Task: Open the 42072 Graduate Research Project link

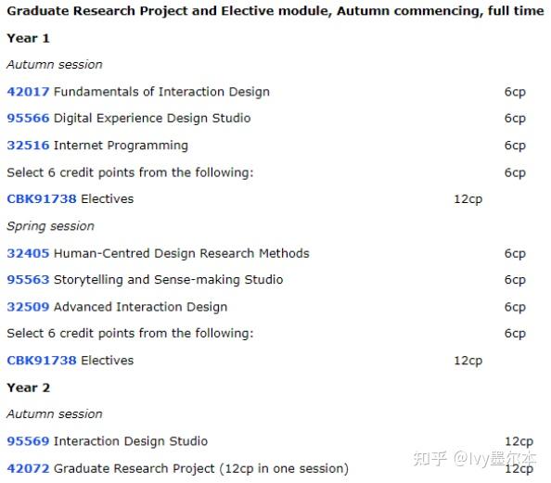Action: point(28,468)
